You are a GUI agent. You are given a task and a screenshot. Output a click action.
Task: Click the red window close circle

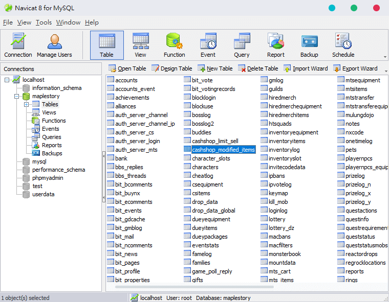coord(376,8)
